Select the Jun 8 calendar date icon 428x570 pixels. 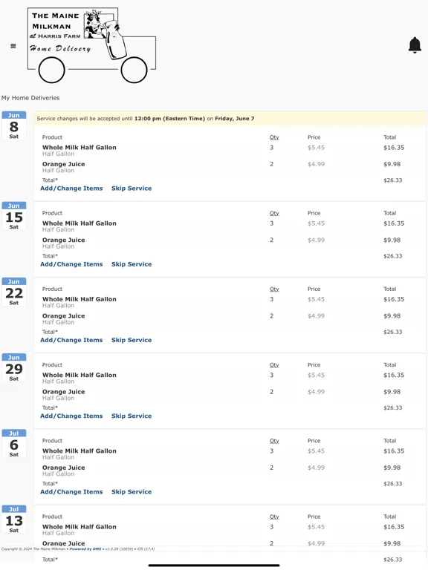point(14,125)
